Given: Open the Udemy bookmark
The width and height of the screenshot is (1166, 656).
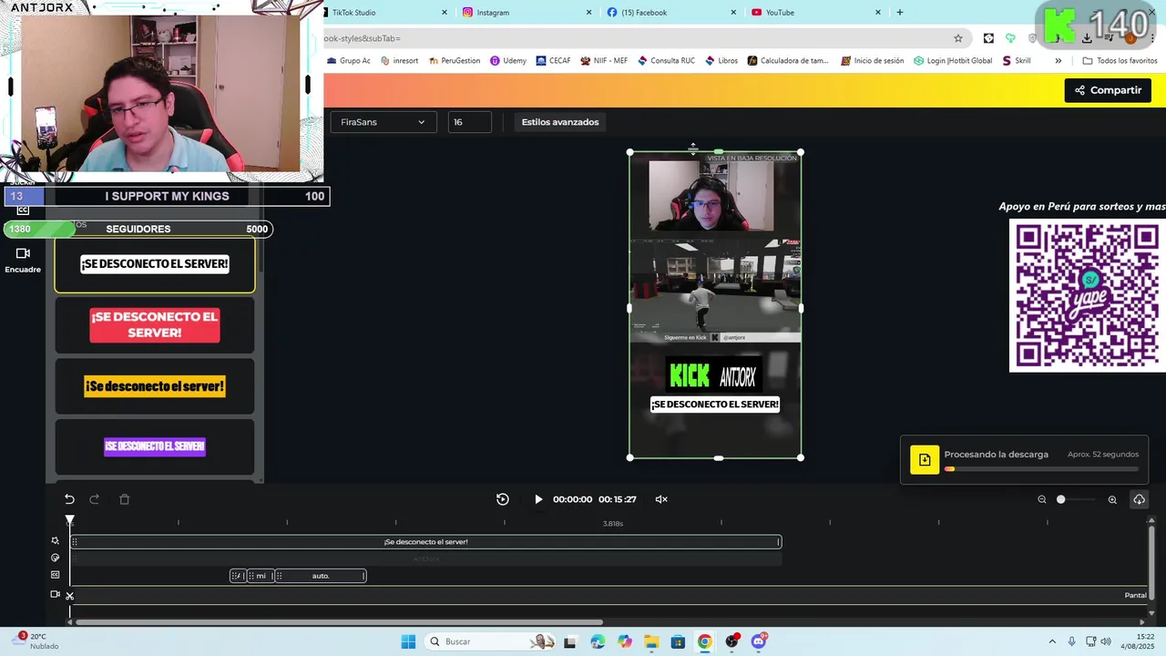Looking at the screenshot, I should (508, 61).
